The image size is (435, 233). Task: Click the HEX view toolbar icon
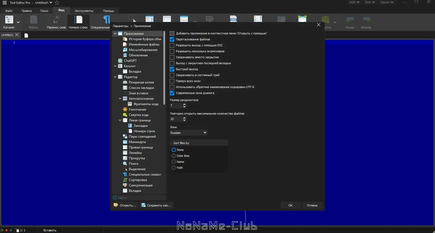pyautogui.click(x=233, y=18)
